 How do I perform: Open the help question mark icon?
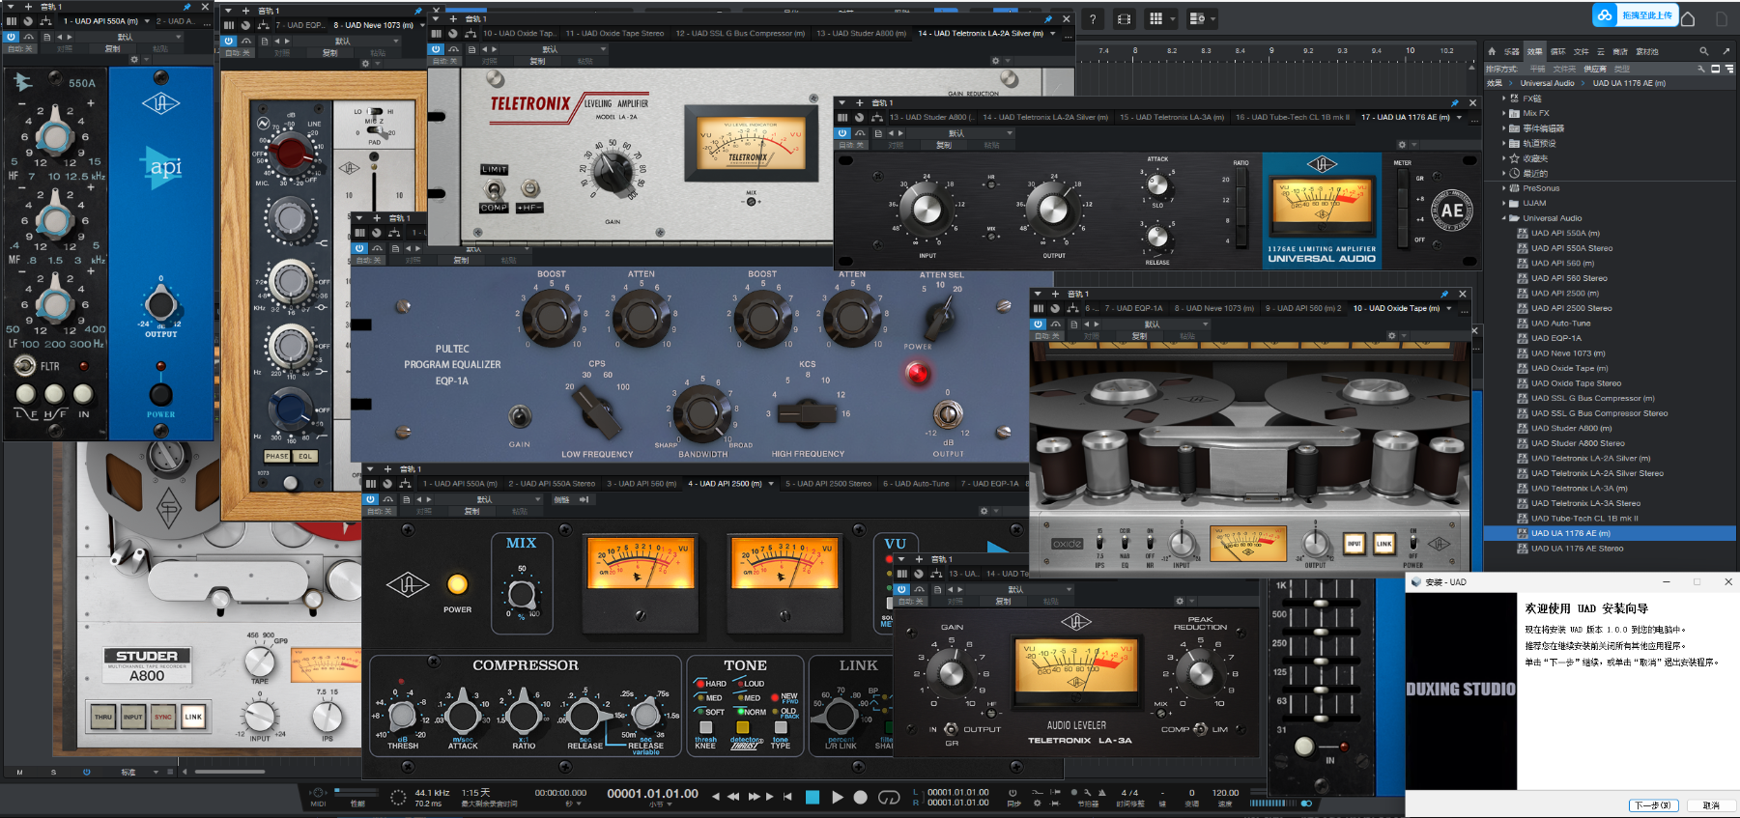tap(1093, 18)
